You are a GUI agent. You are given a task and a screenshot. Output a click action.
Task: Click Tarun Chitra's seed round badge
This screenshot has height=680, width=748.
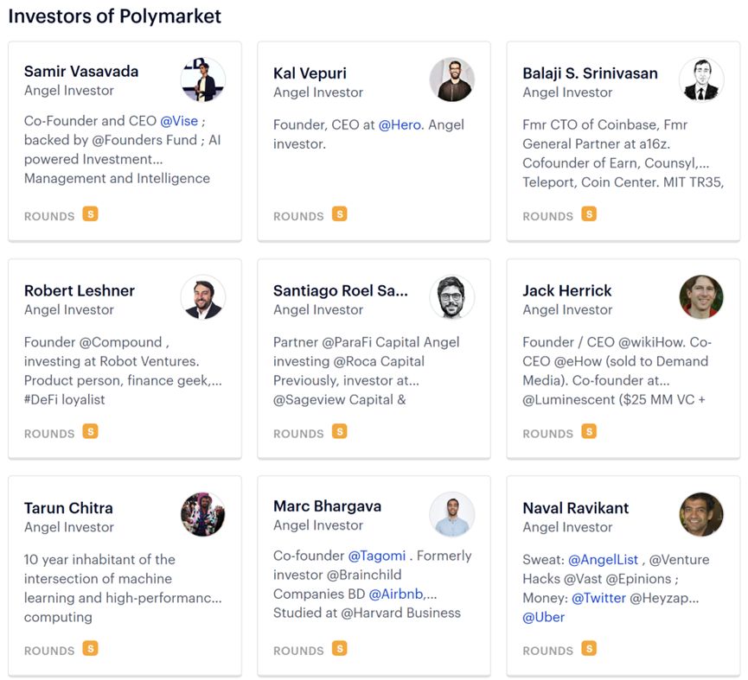pos(90,649)
